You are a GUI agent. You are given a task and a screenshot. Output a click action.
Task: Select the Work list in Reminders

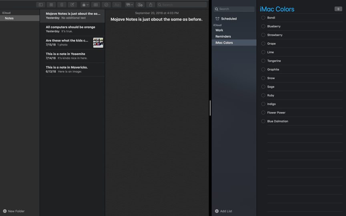click(234, 30)
